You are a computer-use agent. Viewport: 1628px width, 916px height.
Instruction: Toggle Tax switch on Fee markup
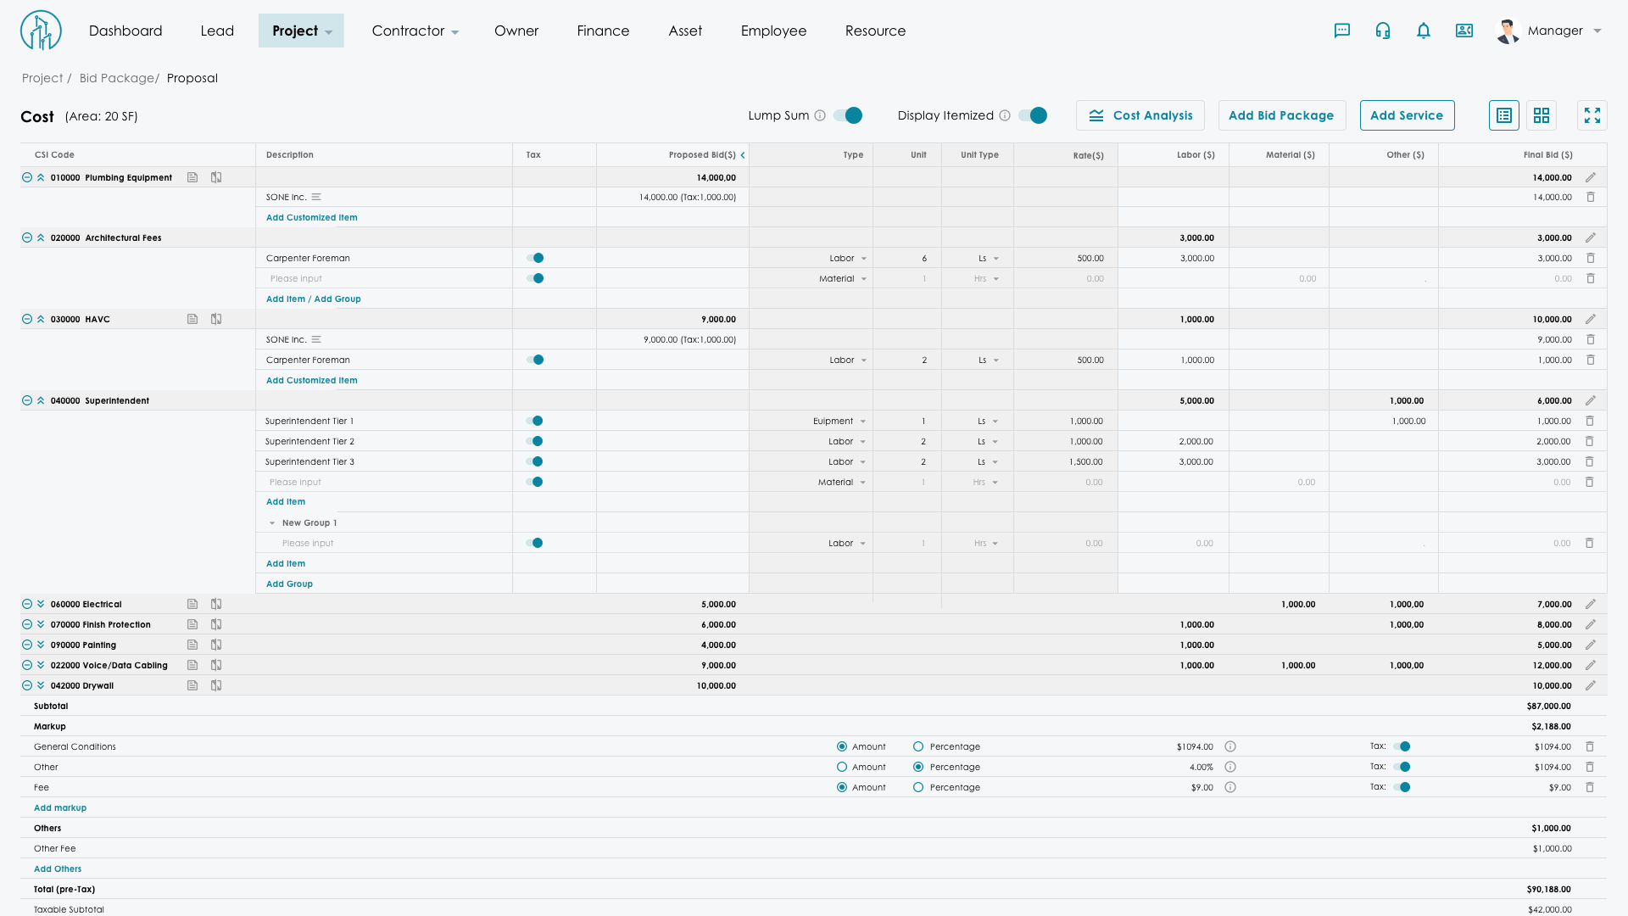[x=1402, y=787]
